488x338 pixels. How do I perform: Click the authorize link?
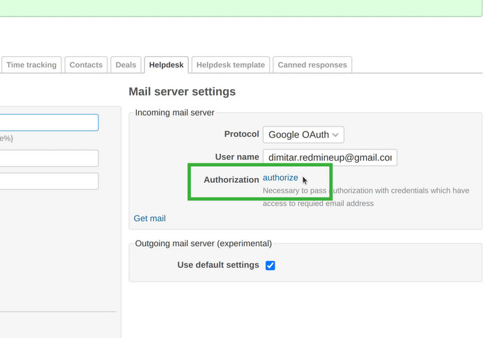pyautogui.click(x=280, y=178)
